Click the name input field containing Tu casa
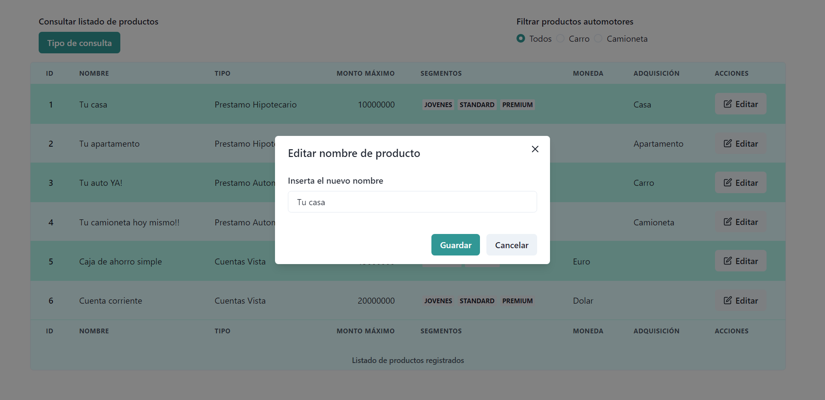This screenshot has width=825, height=400. pos(412,202)
